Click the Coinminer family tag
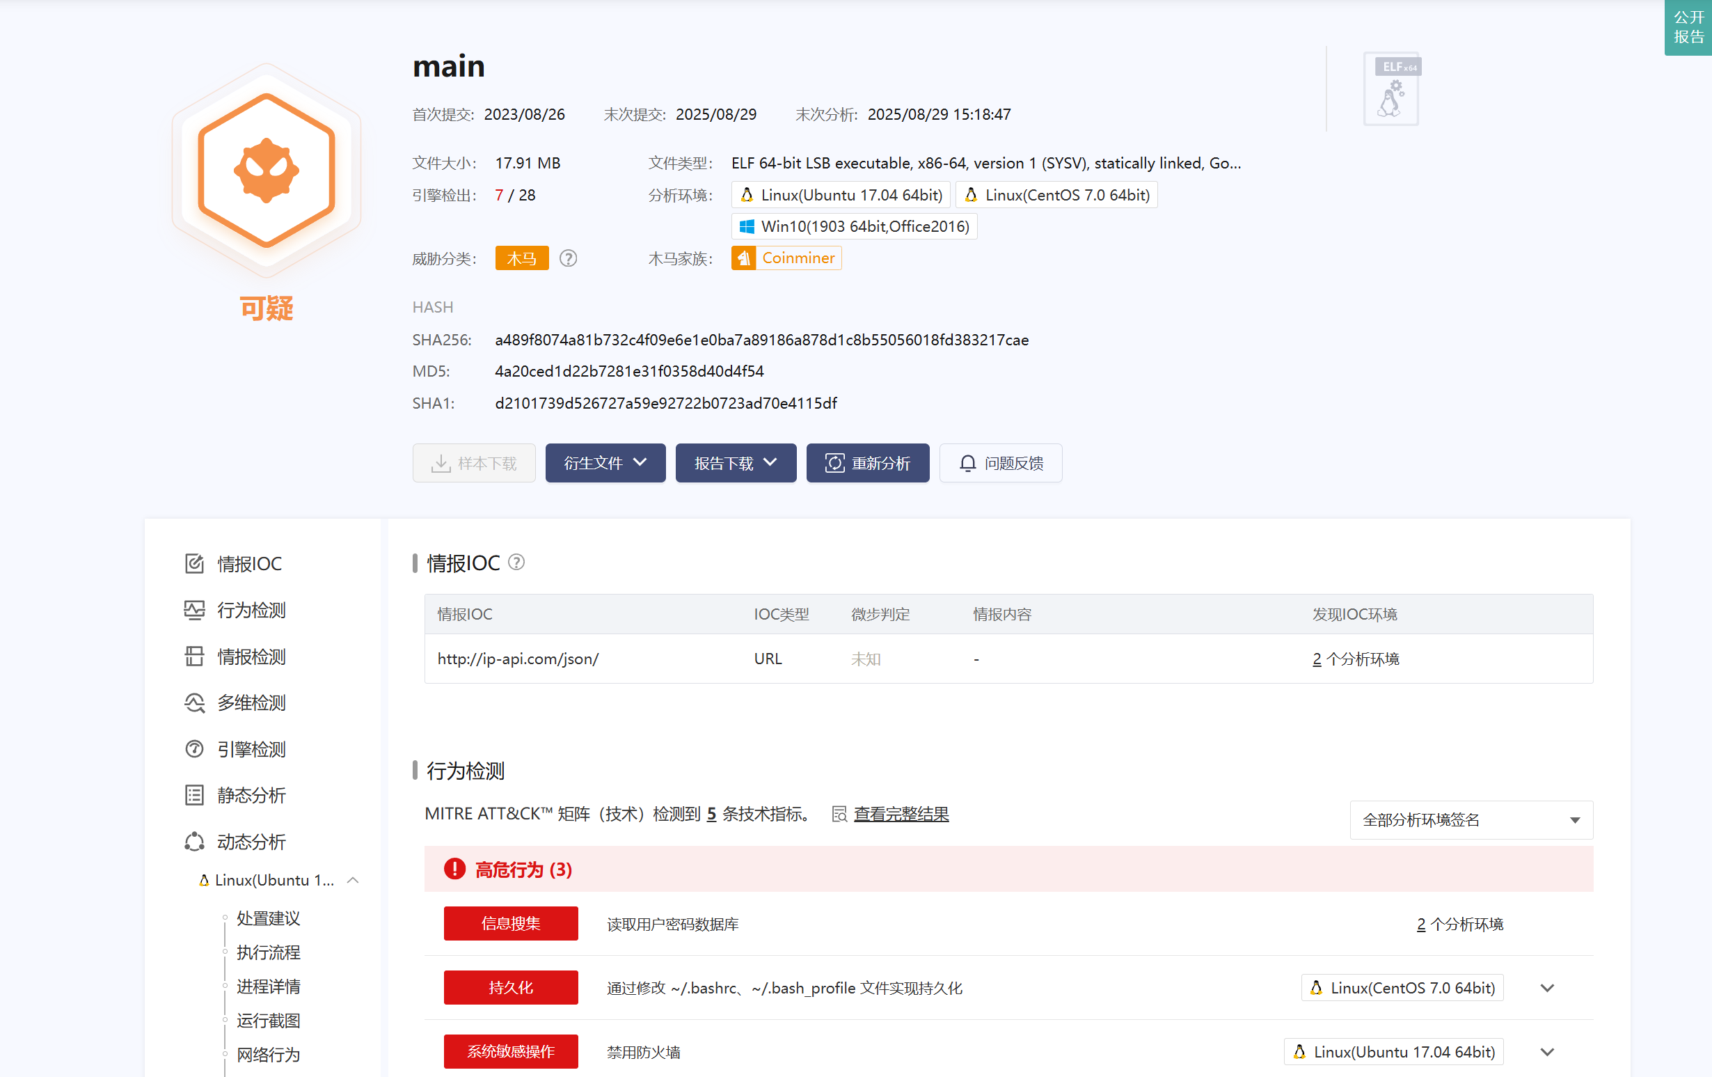The width and height of the screenshot is (1712, 1077). click(786, 258)
